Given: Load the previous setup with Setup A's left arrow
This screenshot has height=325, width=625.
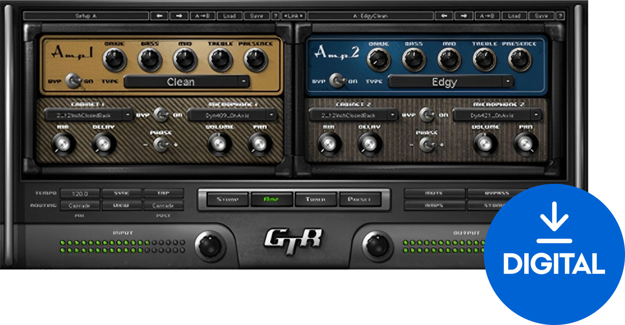Looking at the screenshot, I should (159, 16).
